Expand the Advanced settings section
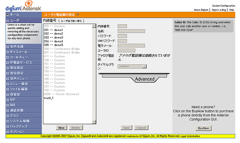 tap(144, 79)
